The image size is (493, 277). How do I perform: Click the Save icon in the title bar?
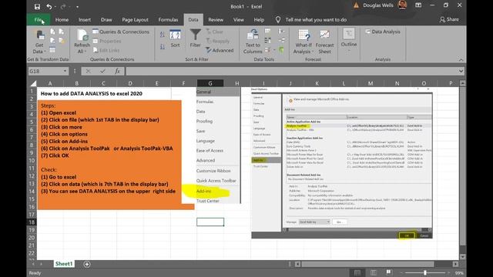pyautogui.click(x=37, y=7)
